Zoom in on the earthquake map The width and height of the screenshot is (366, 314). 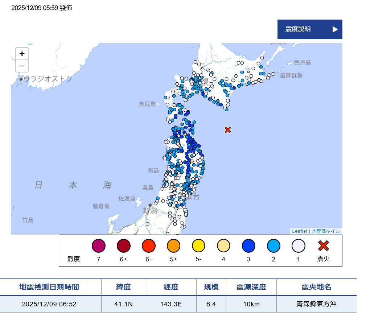pyautogui.click(x=22, y=54)
